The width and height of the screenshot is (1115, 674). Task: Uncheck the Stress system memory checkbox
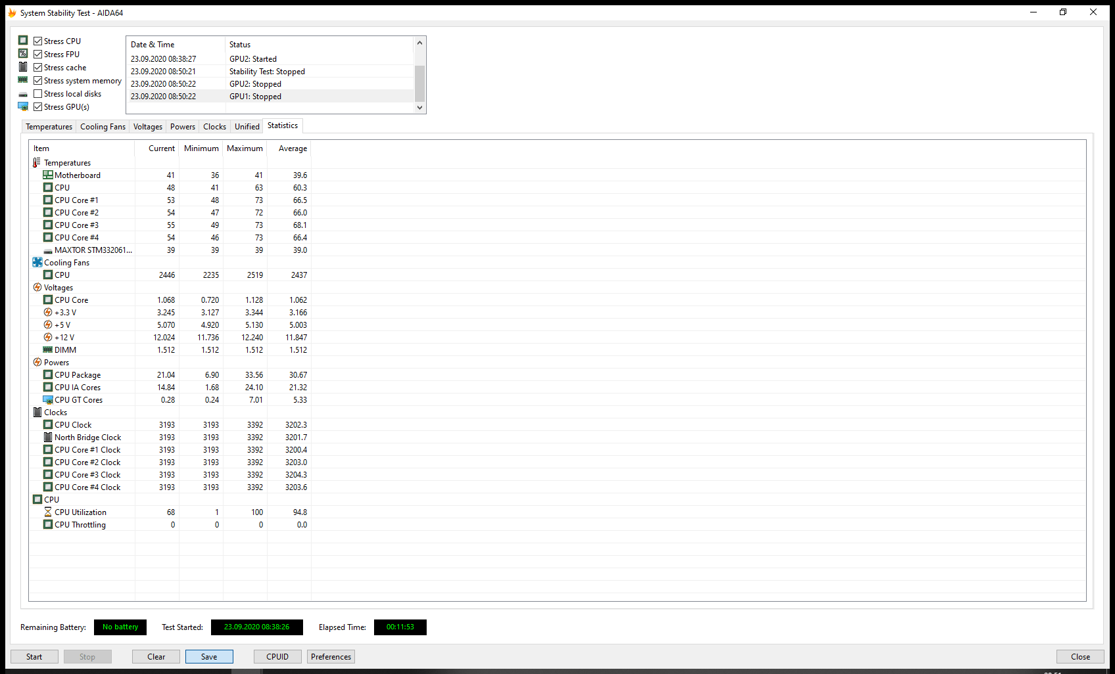pyautogui.click(x=38, y=80)
